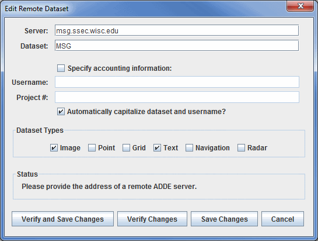
Task: Uncheck the Image dataset type
Action: click(x=54, y=147)
